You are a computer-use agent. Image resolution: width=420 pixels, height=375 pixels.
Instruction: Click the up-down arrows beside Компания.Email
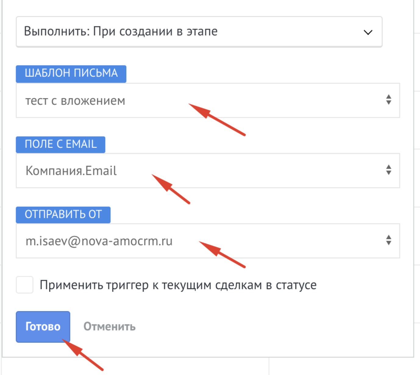click(x=388, y=170)
